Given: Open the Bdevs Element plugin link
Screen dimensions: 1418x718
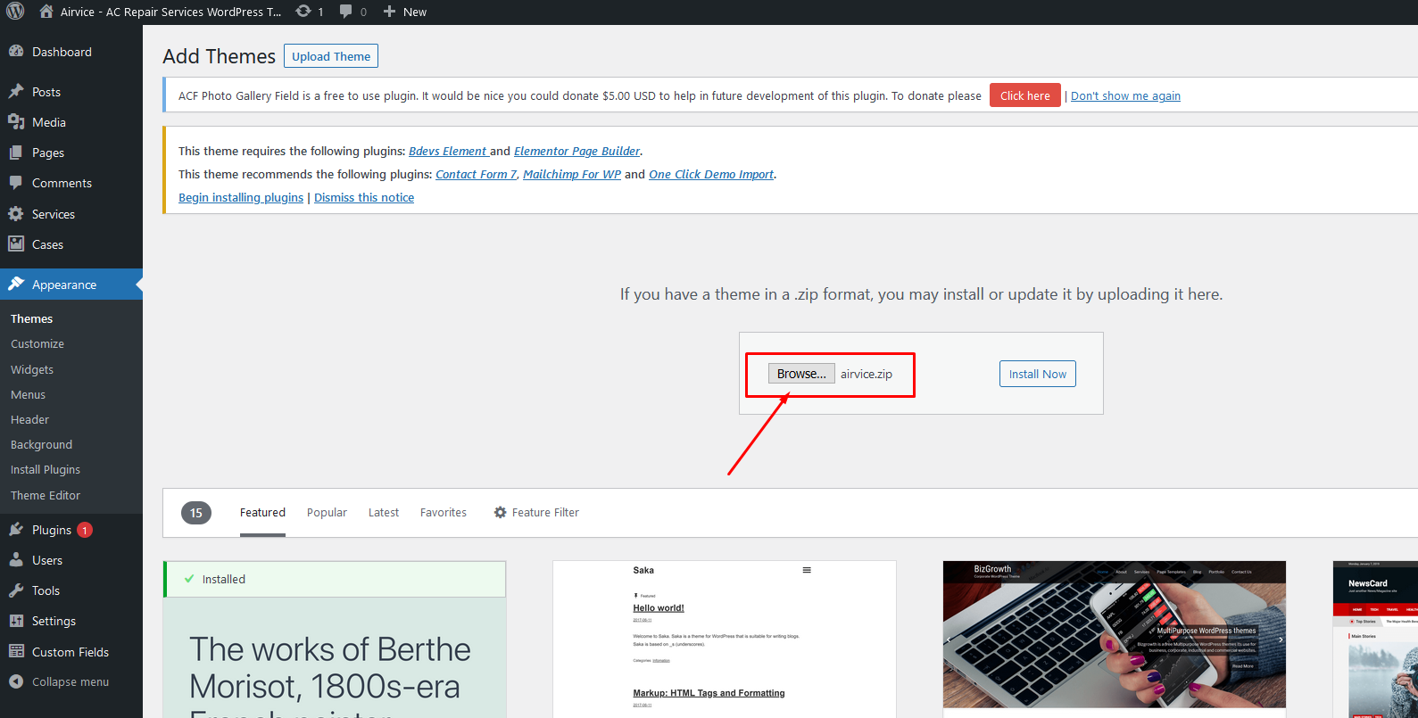Looking at the screenshot, I should point(448,152).
